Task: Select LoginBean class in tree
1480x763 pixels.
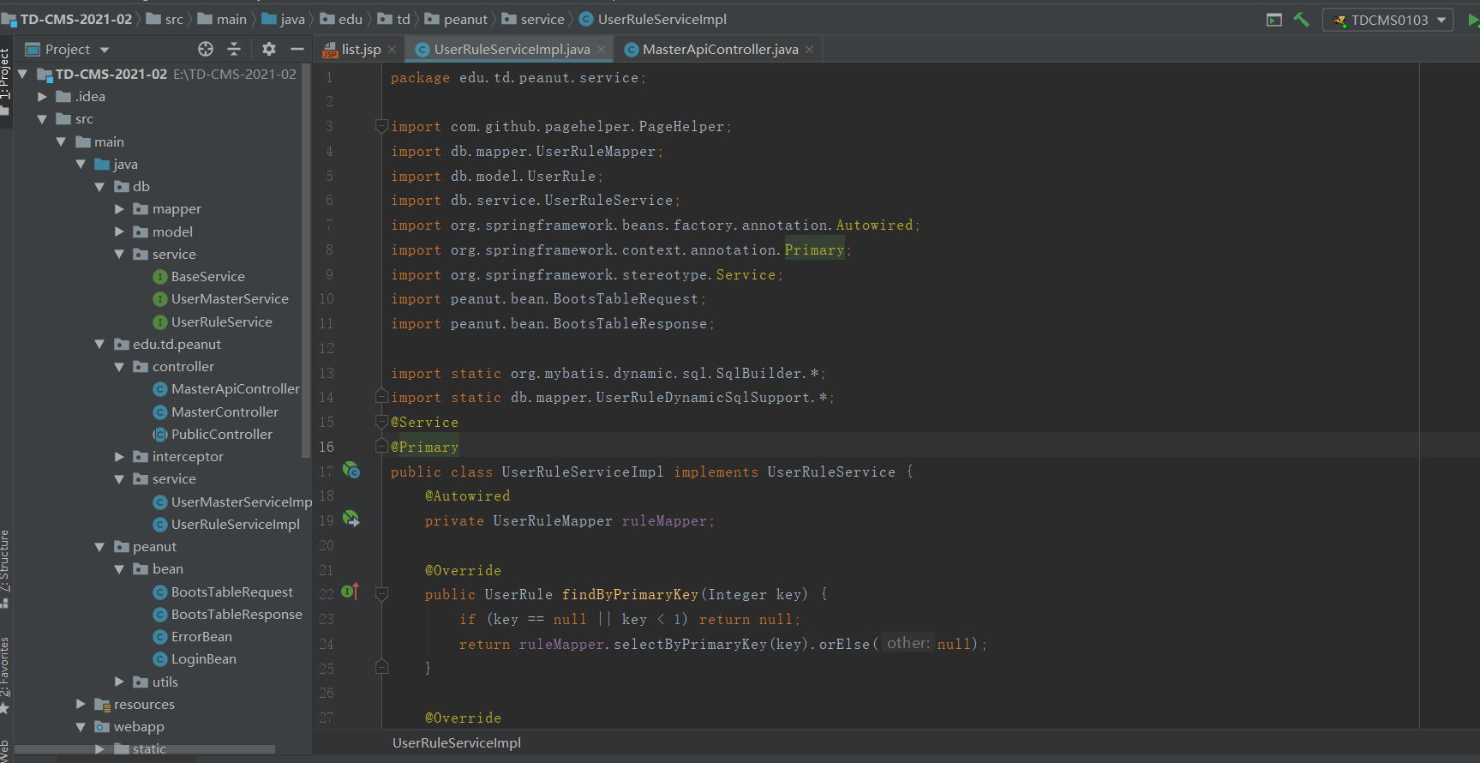Action: tap(195, 659)
